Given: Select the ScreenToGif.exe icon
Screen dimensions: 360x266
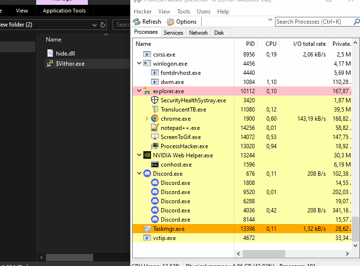Looking at the screenshot, I should pos(155,137).
